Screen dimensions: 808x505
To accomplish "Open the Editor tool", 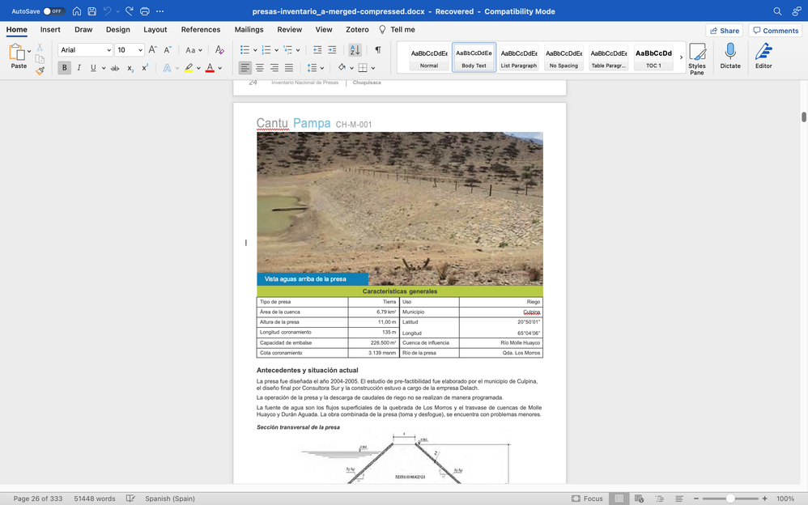I will click(x=763, y=56).
